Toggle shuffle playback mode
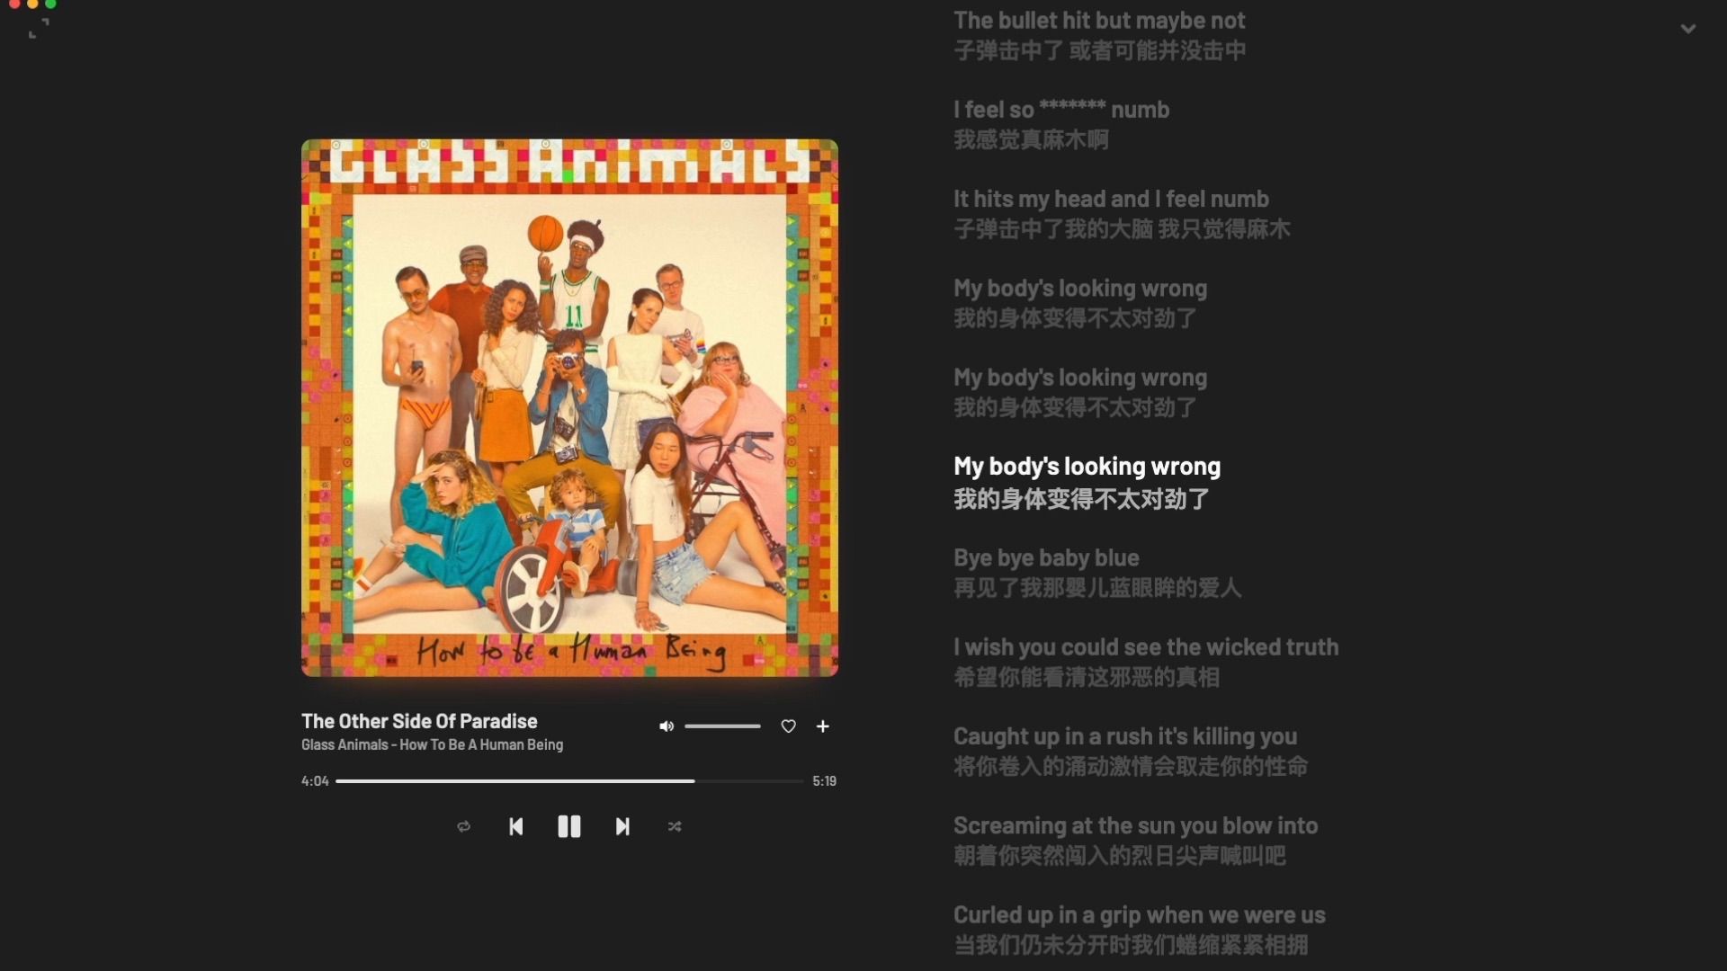This screenshot has width=1727, height=971. pos(675,826)
